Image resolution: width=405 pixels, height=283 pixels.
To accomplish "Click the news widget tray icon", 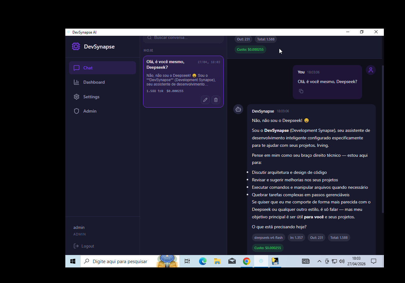I will coord(306,261).
